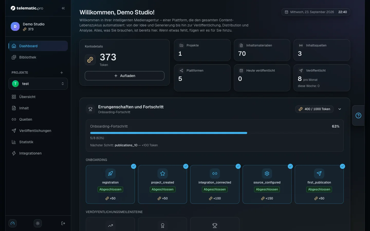Open the help question-mark icon
The width and height of the screenshot is (370, 231).
[358, 115]
